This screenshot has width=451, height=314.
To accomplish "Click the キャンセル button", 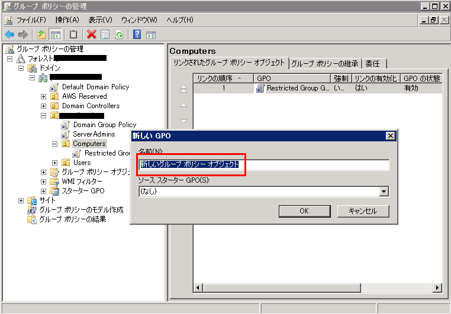I will (x=363, y=211).
